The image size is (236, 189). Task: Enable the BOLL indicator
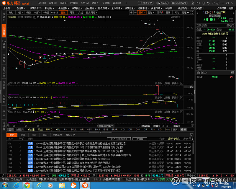point(73,130)
